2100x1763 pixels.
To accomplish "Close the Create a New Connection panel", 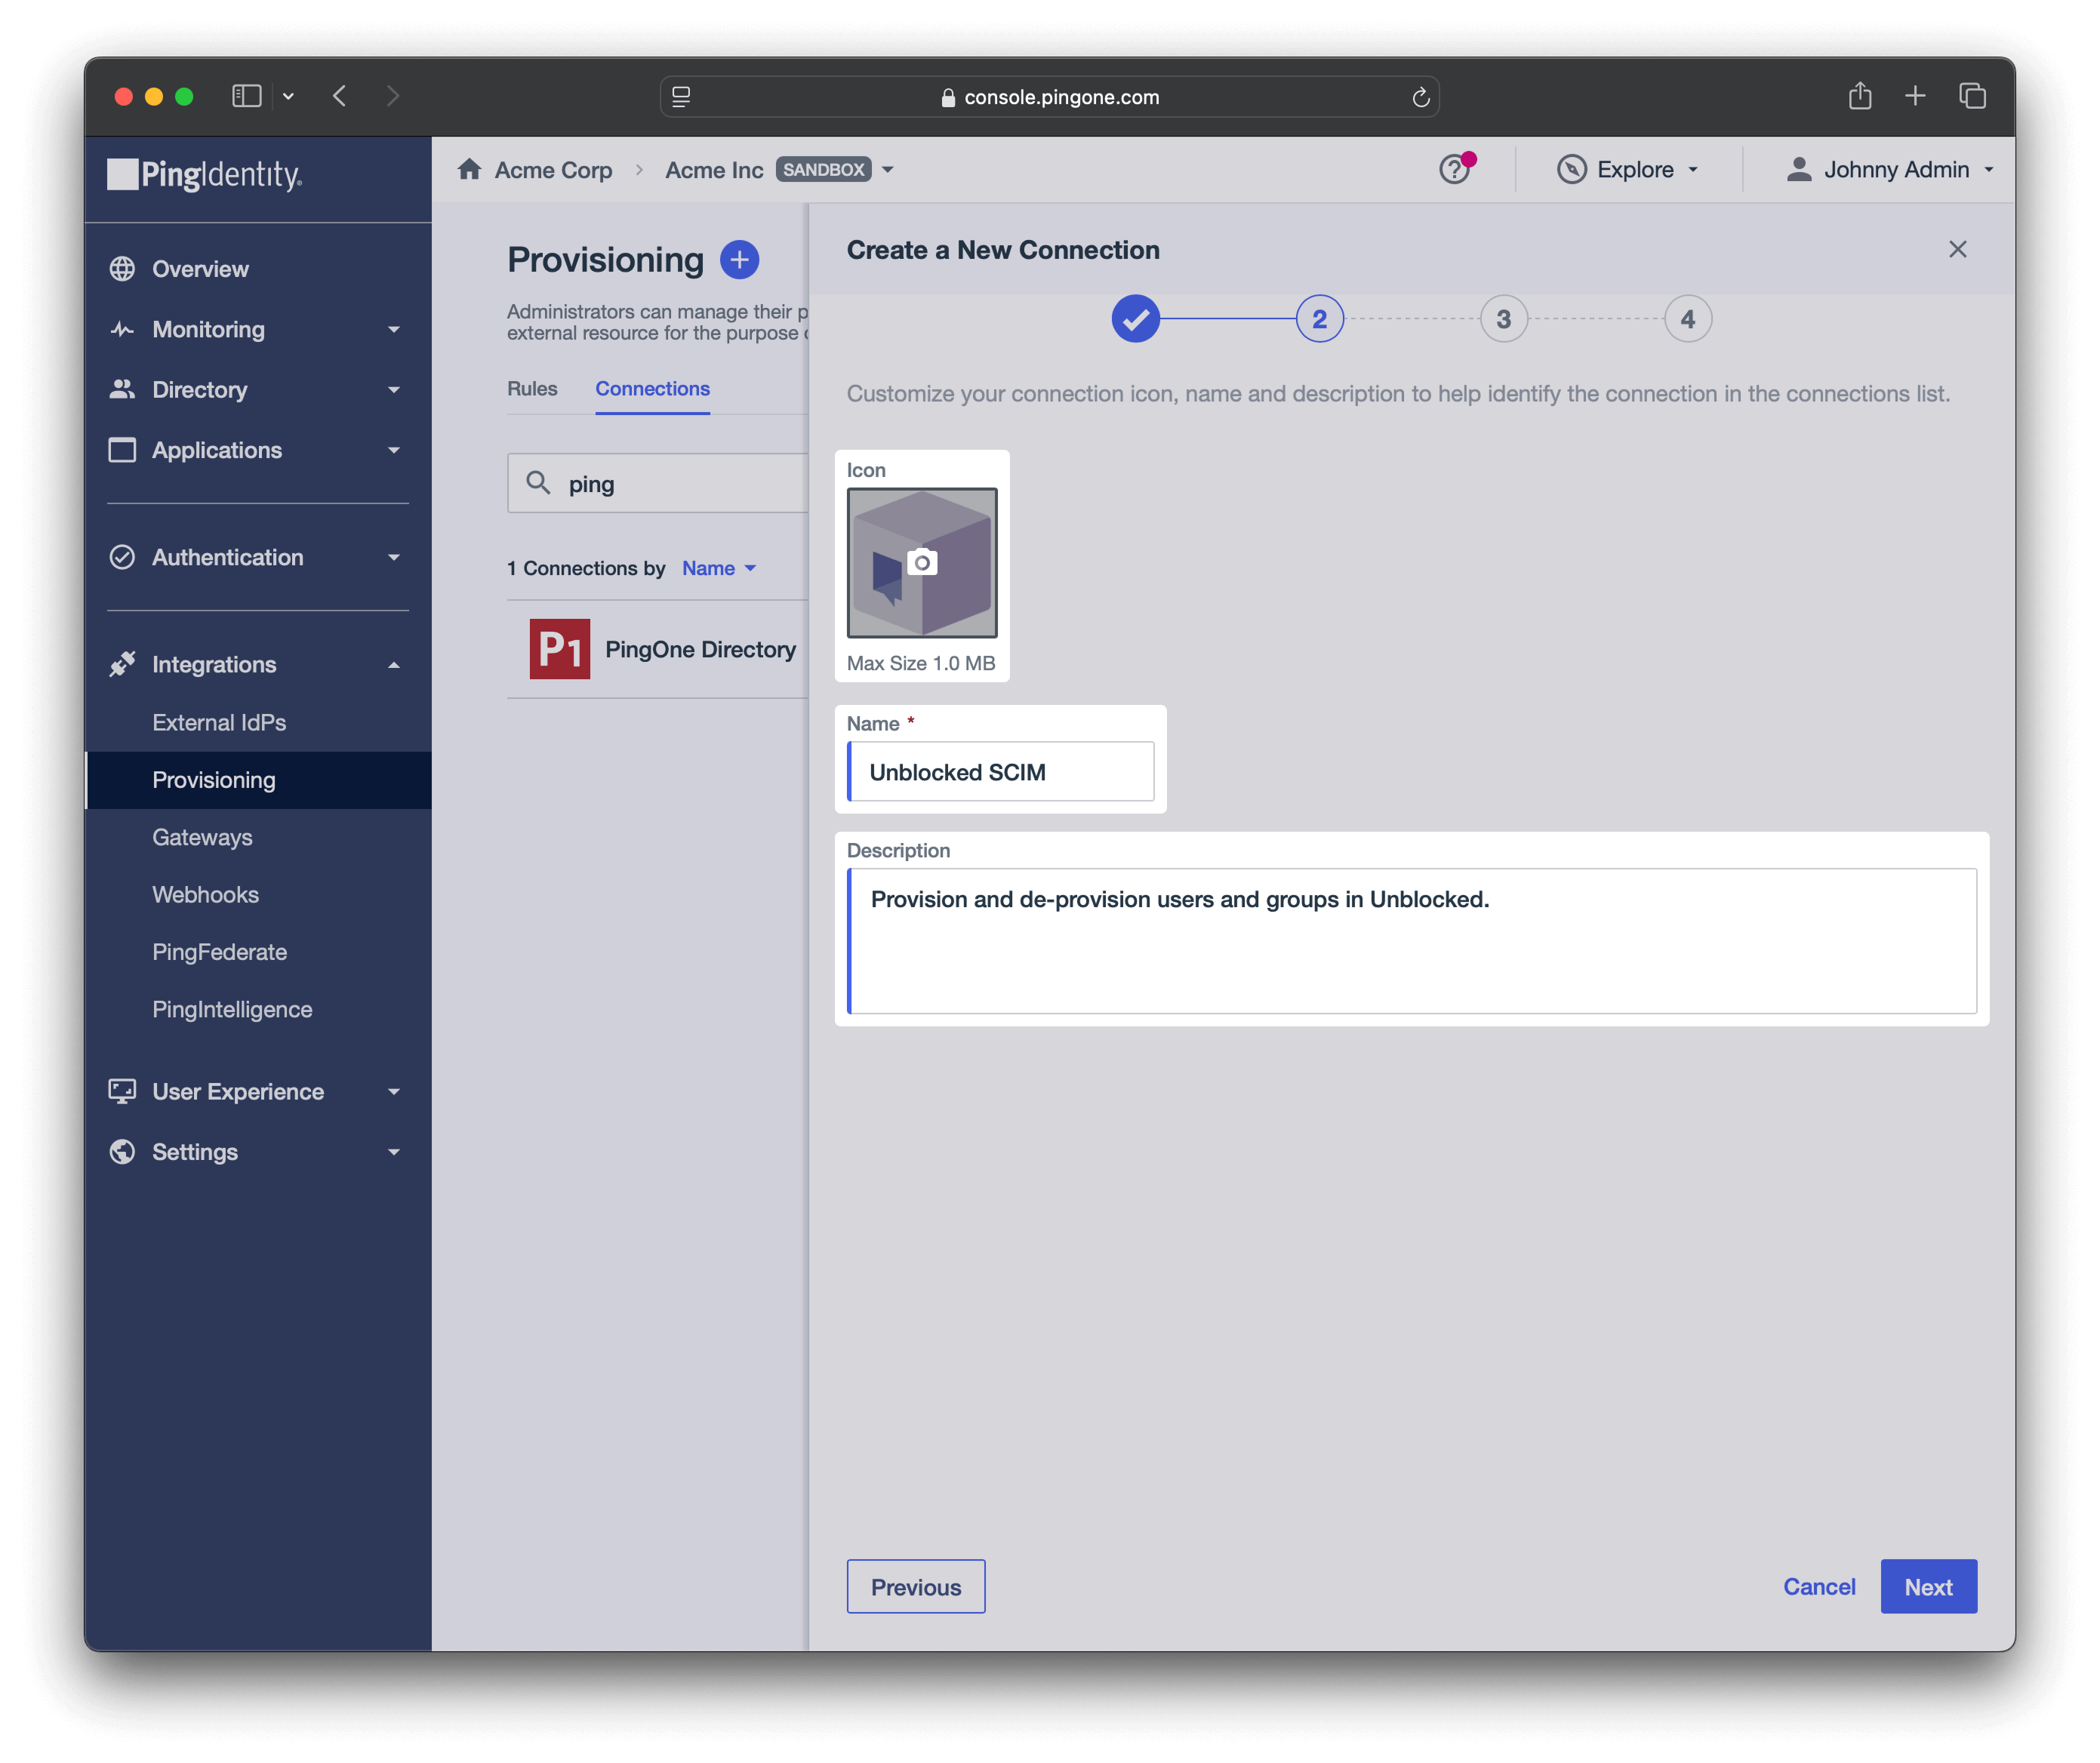I will [1957, 249].
